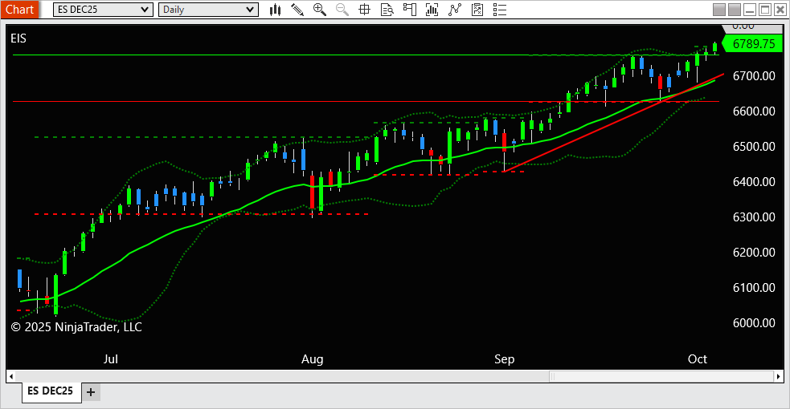Click the 6100.00 price axis label

[754, 287]
